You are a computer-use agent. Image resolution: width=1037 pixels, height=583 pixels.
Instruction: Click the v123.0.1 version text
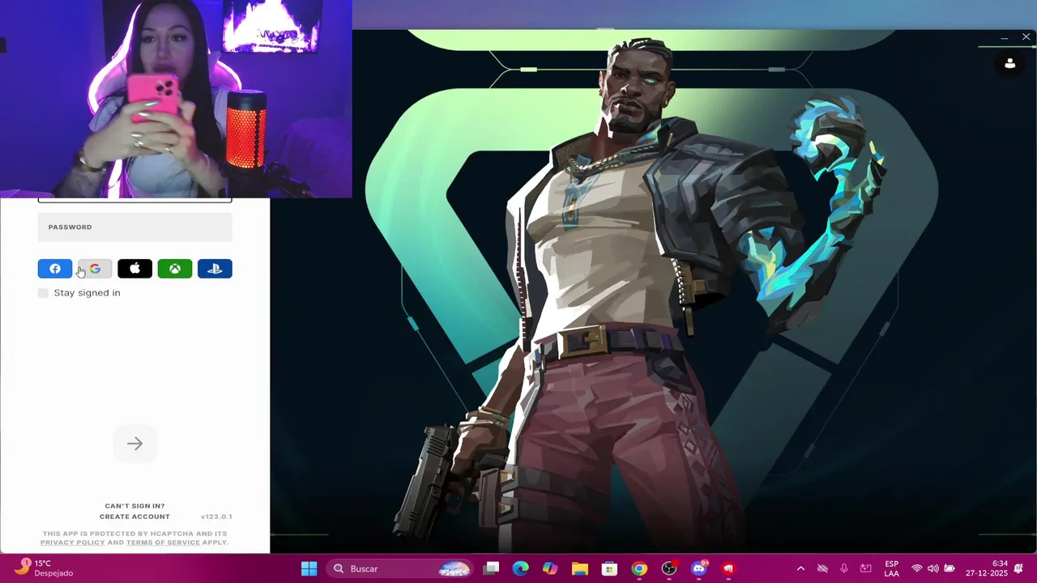(x=216, y=517)
